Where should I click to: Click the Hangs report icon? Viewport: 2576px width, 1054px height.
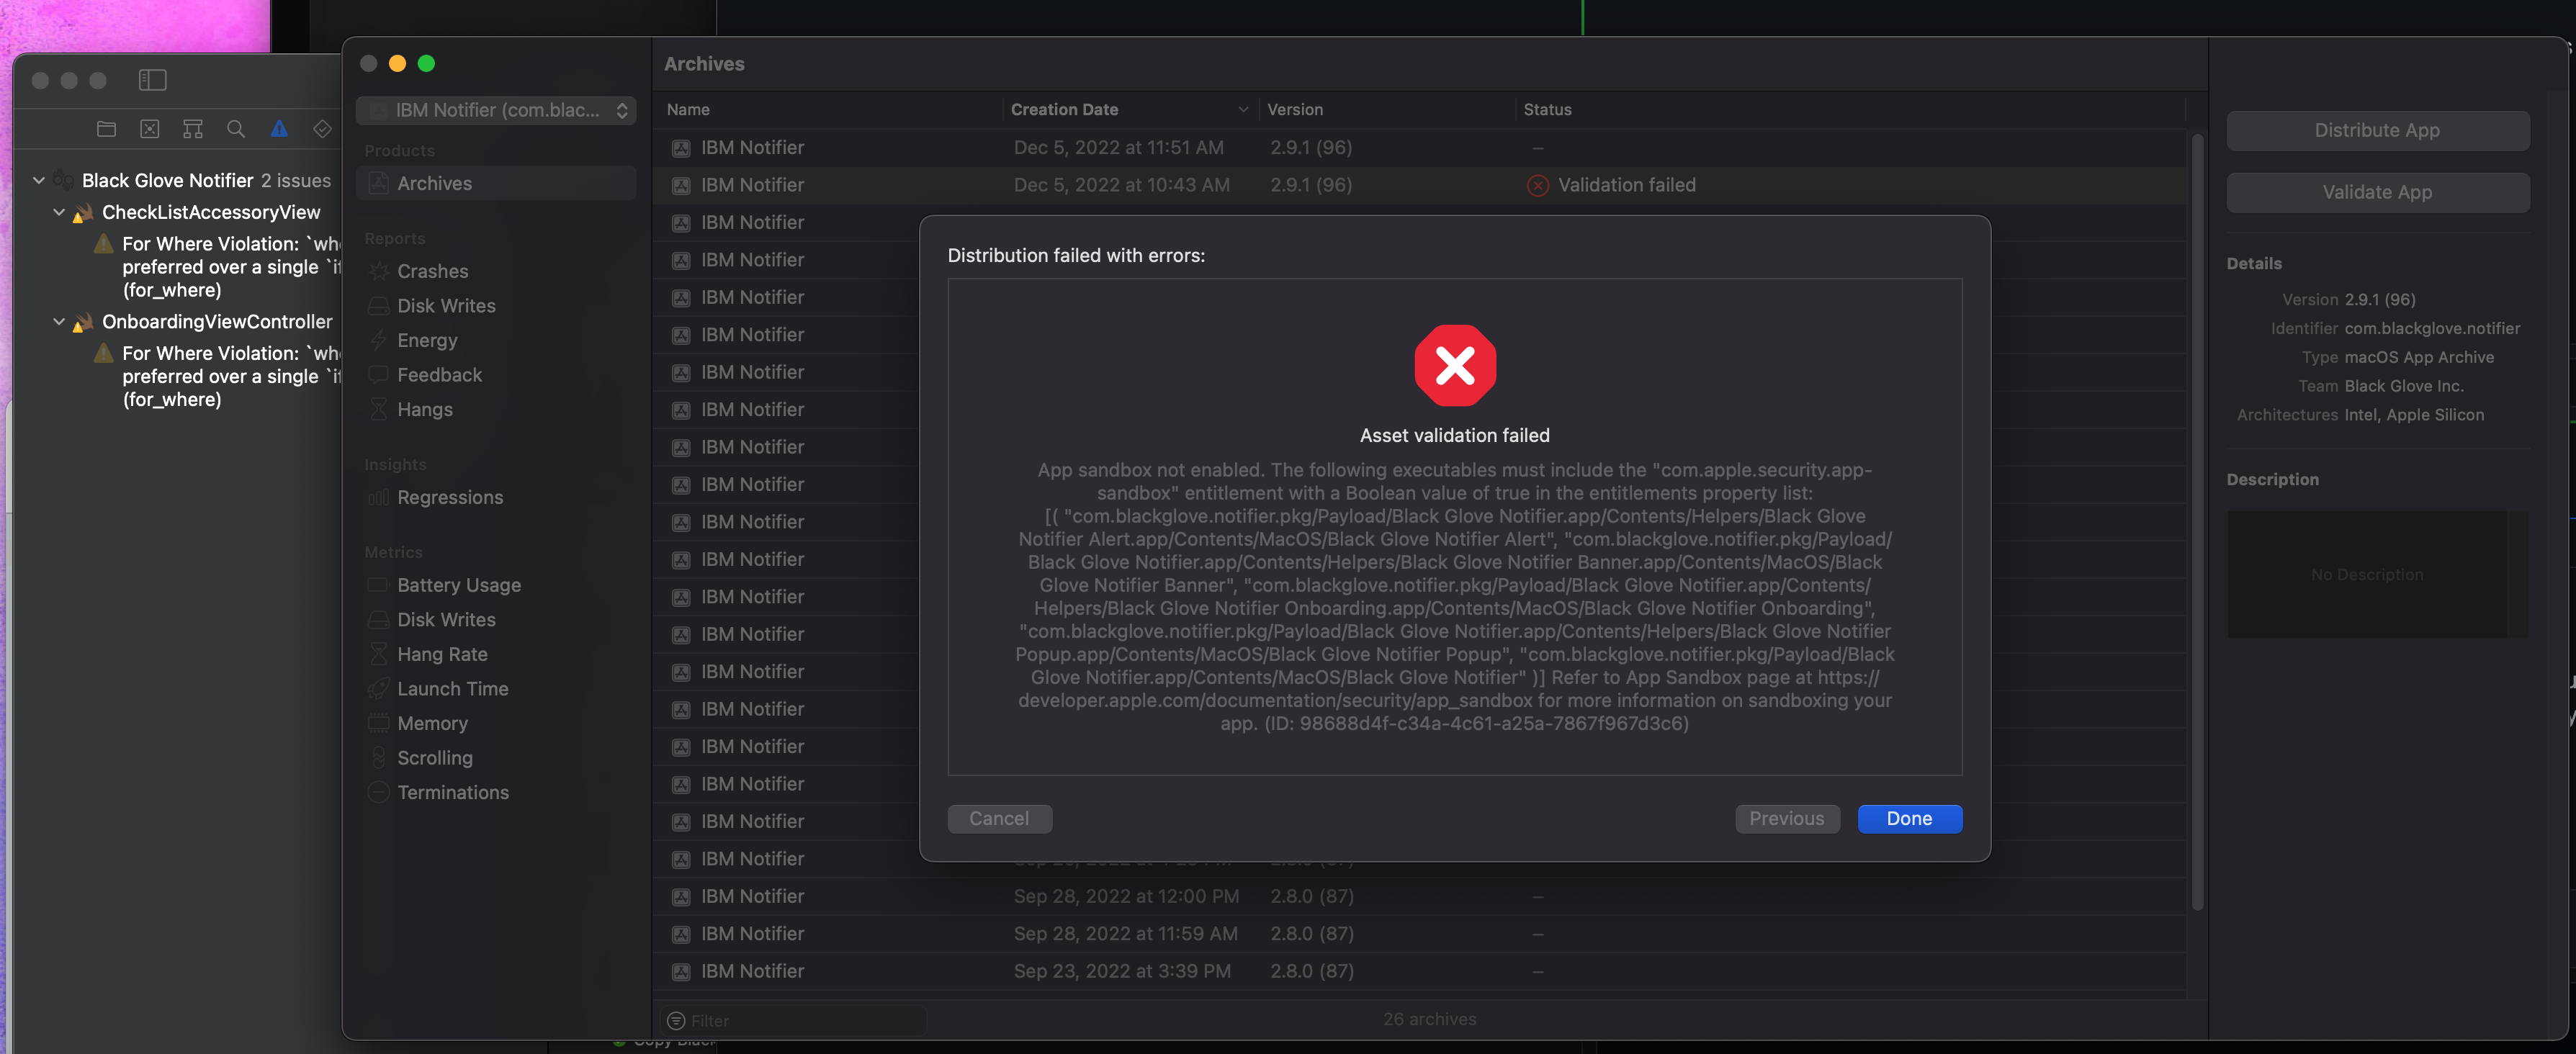coord(378,409)
